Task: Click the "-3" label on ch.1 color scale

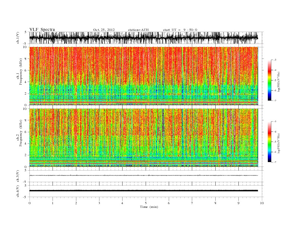Action: 275,60
